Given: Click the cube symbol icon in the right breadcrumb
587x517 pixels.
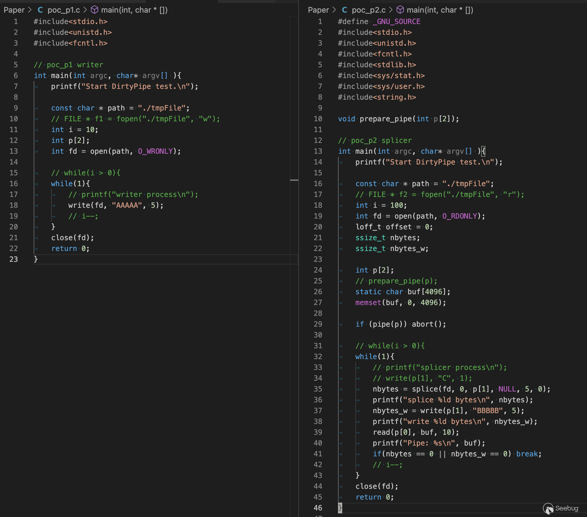Looking at the screenshot, I should 400,10.
